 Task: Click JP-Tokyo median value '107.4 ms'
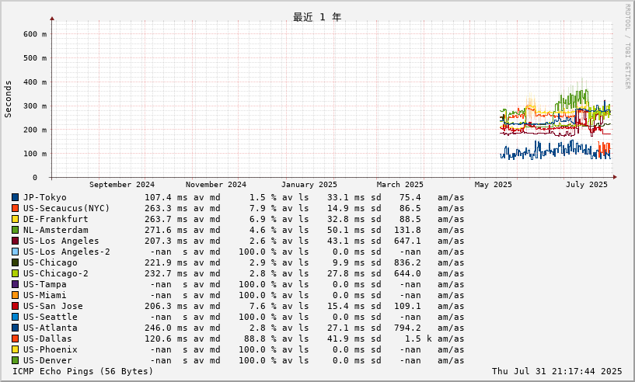click(x=166, y=197)
